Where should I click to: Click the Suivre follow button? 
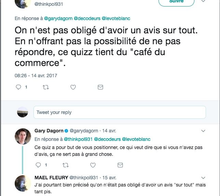176,2
